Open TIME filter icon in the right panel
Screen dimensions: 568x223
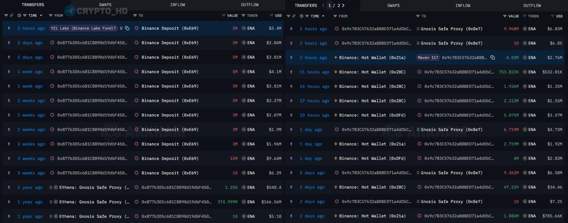coord(307,16)
